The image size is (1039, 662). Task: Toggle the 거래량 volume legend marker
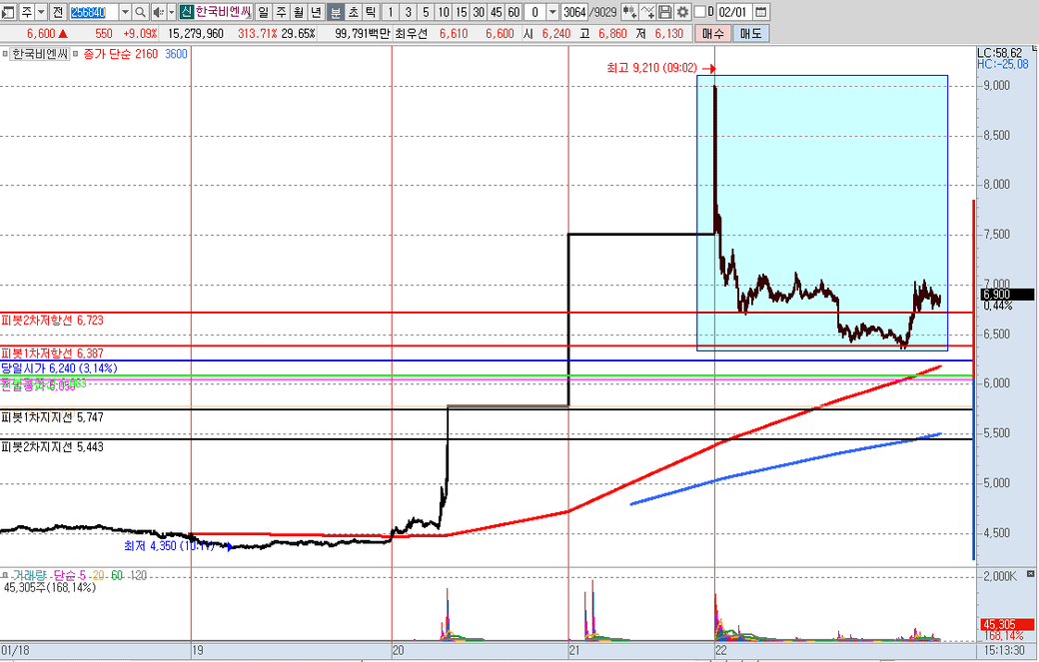5,576
